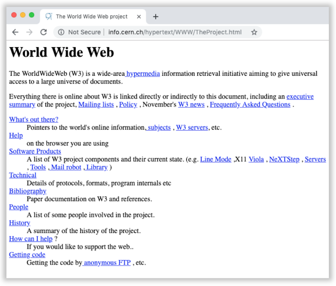336x286 pixels.
Task: Open the executive summary link
Action: [x=299, y=96]
